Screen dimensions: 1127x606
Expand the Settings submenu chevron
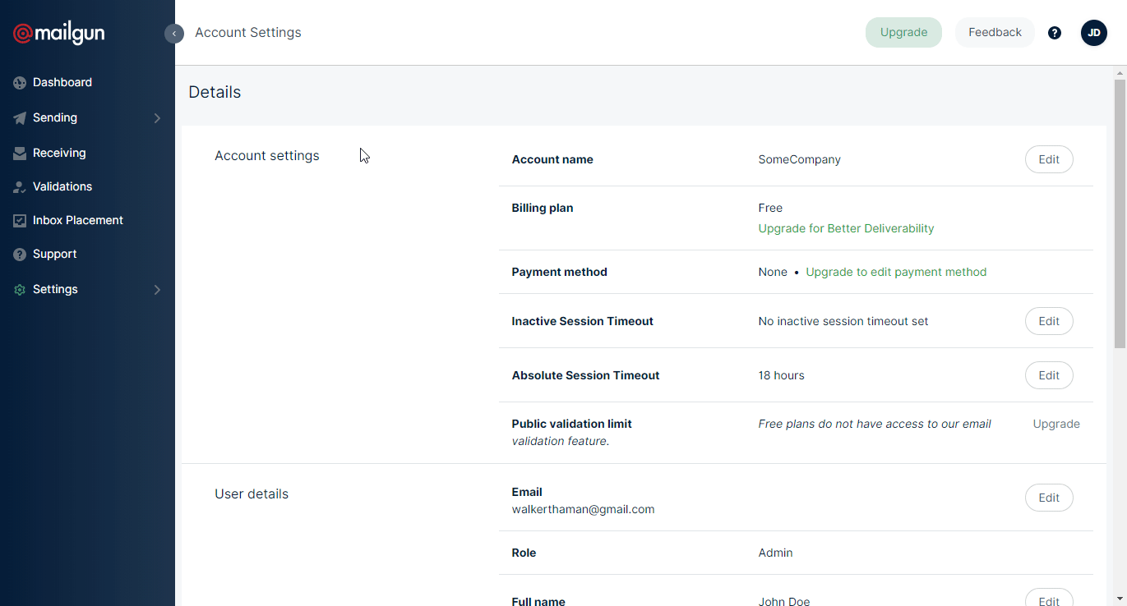(157, 290)
